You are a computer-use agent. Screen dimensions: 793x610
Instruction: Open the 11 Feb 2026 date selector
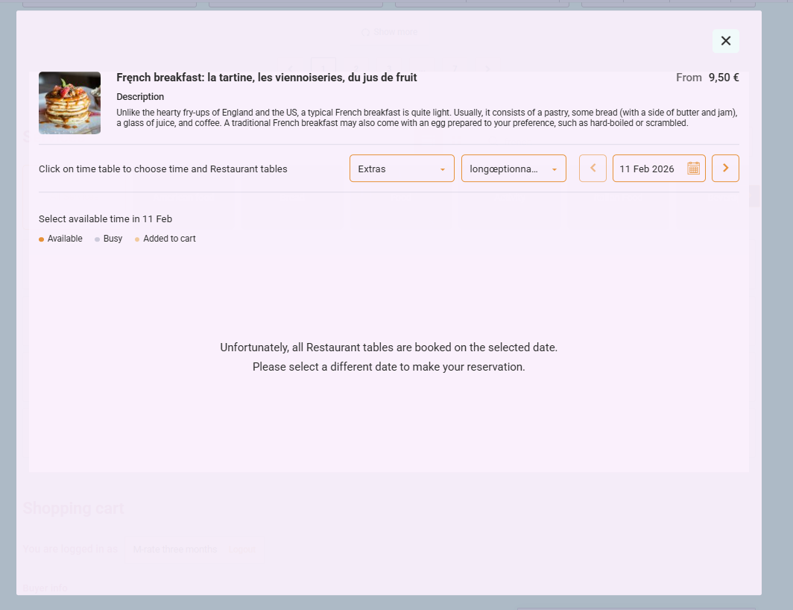tap(659, 168)
